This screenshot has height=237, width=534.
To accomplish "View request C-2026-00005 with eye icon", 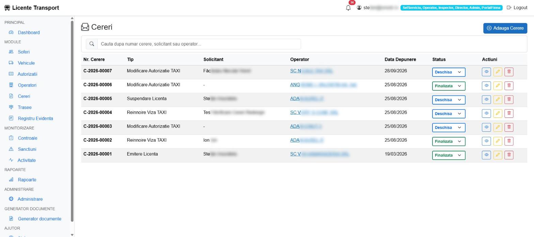I will point(486,99).
